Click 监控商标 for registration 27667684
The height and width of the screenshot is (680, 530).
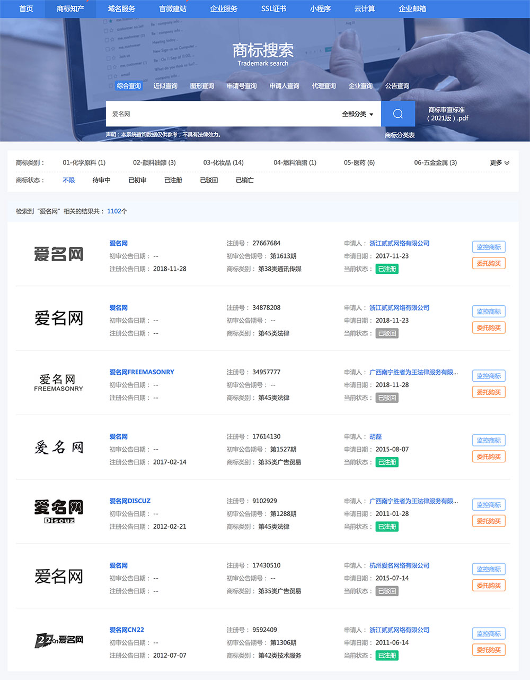coord(489,247)
